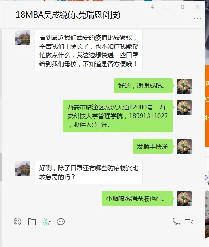Screen dimensions: 209x247
Task: Minimize the chat window
Action: [167, 7]
